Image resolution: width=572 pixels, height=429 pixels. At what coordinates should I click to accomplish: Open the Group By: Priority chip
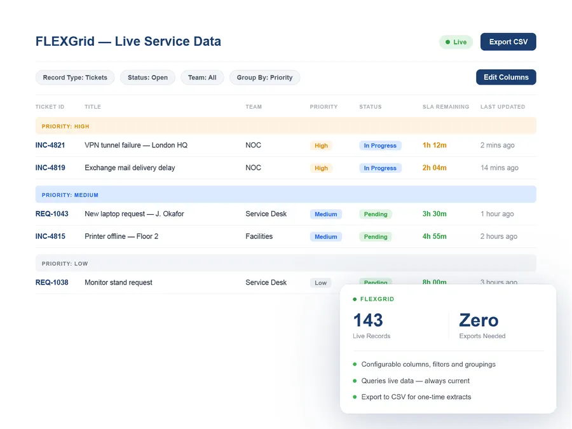(264, 78)
